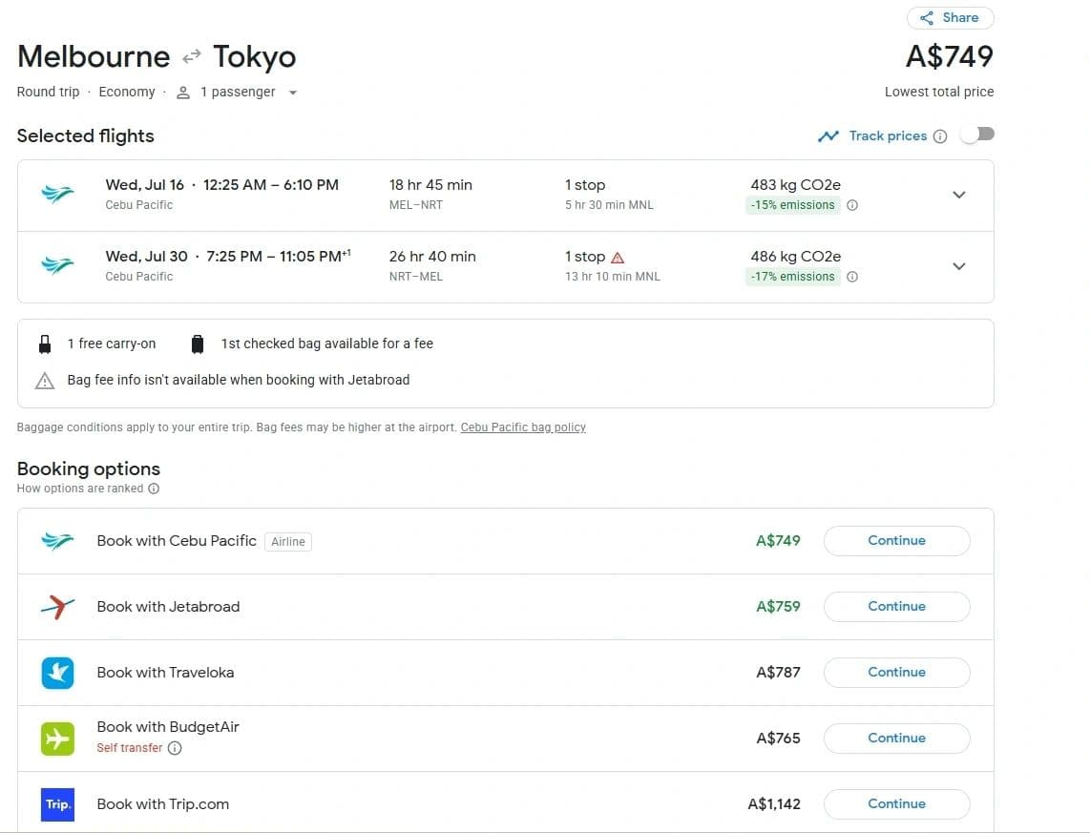Click the Cebu Pacific logo in booking options
Image resolution: width=1090 pixels, height=833 pixels.
[x=57, y=540]
